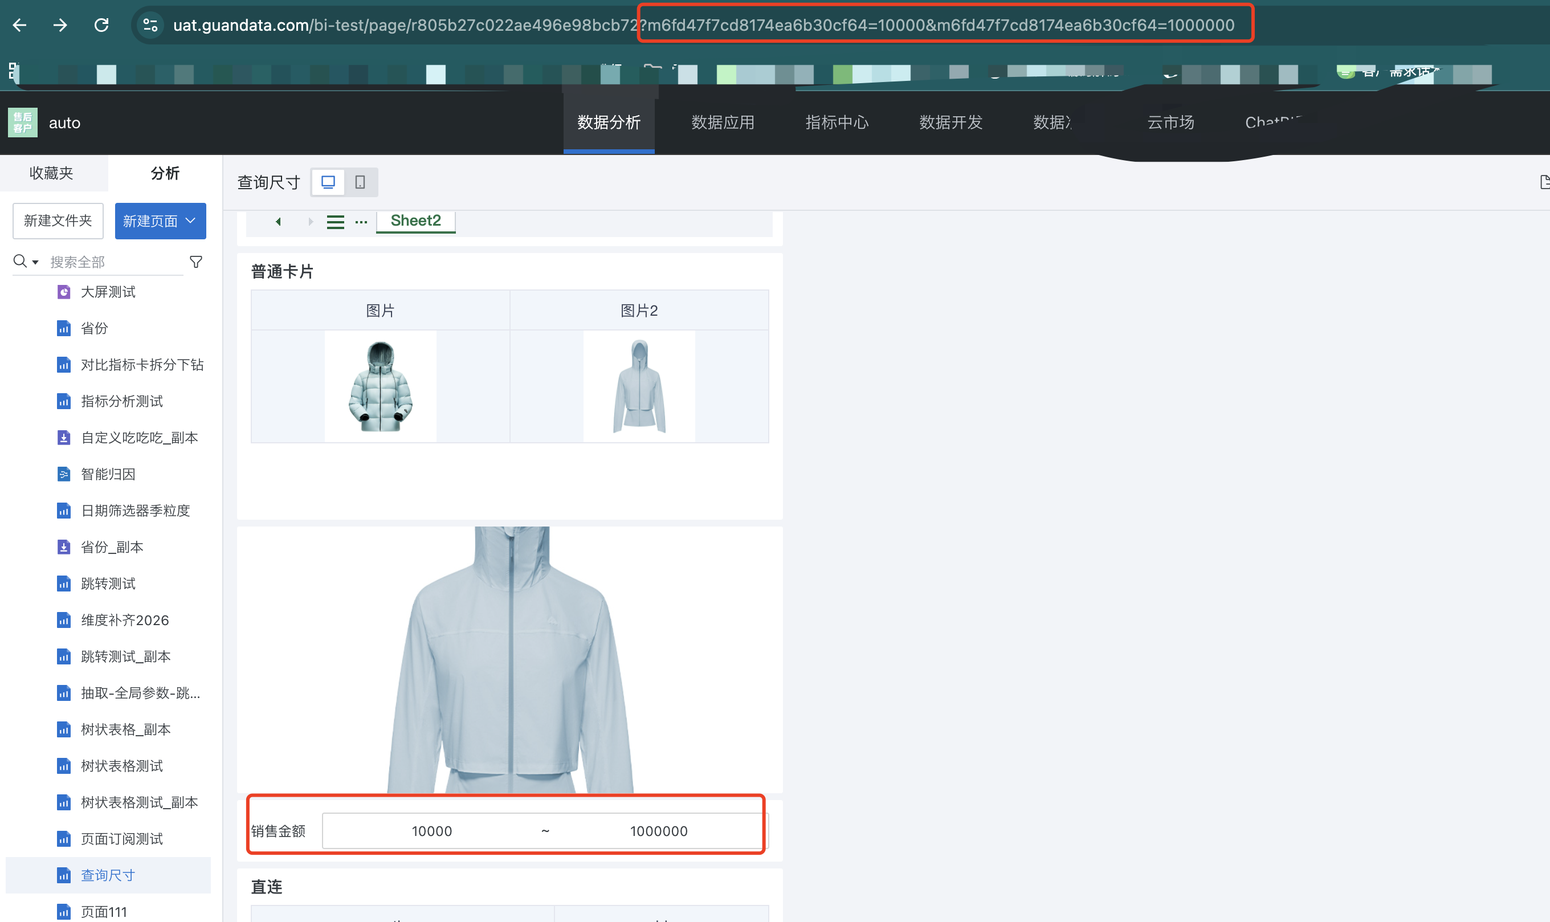The width and height of the screenshot is (1550, 922).
Task: Click the 图片2 column header
Action: pyautogui.click(x=639, y=310)
